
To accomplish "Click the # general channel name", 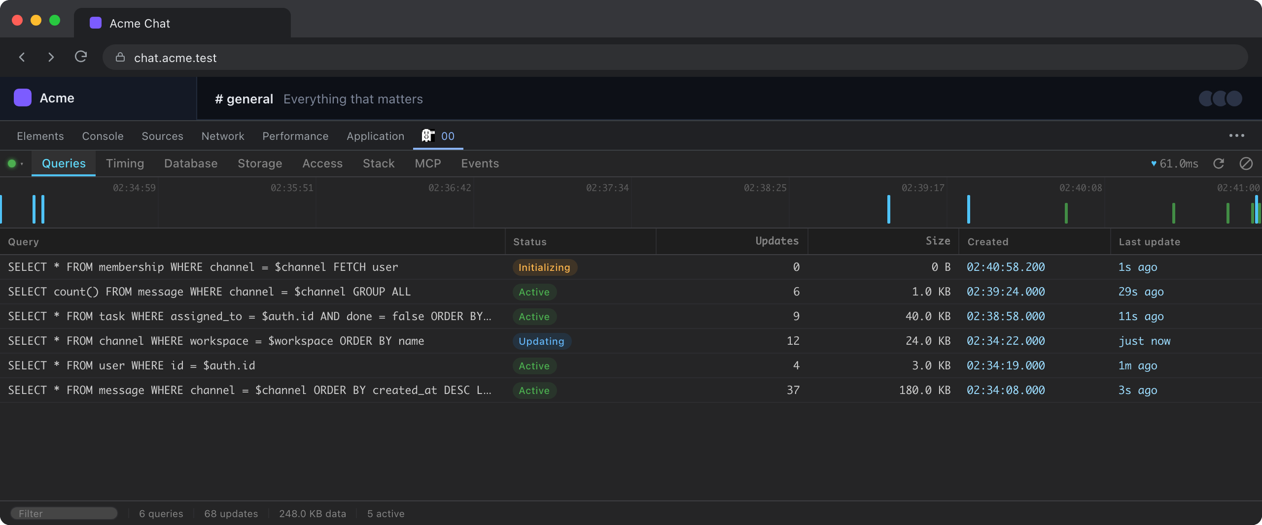I will coord(244,99).
